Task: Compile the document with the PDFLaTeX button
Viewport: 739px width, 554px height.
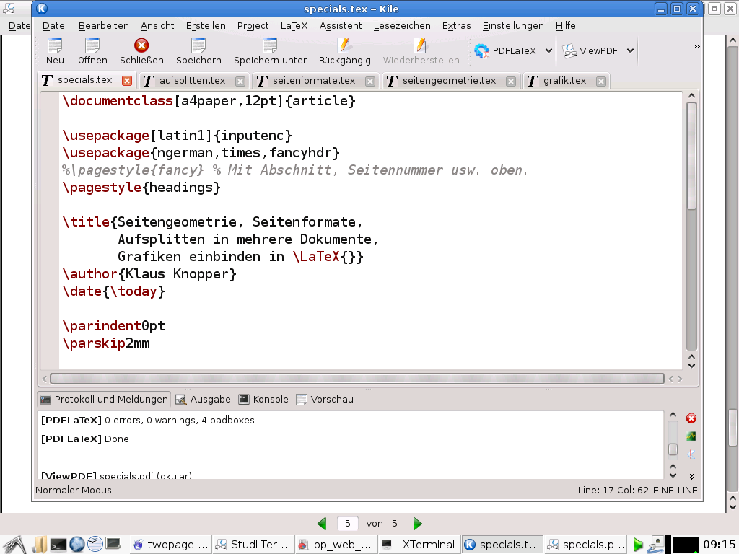Action: 506,50
